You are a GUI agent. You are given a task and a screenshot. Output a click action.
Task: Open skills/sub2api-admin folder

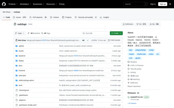(26, 80)
